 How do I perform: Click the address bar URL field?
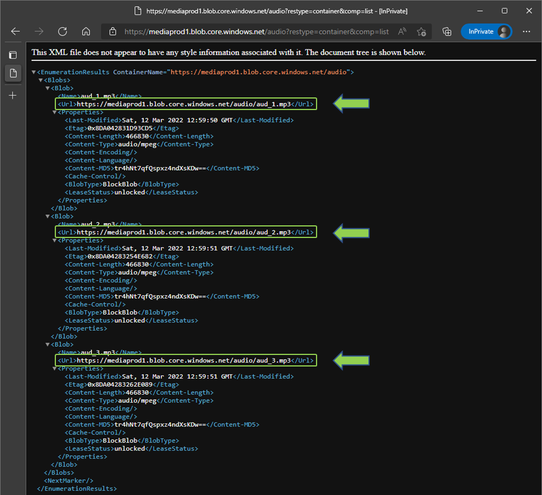pos(256,32)
